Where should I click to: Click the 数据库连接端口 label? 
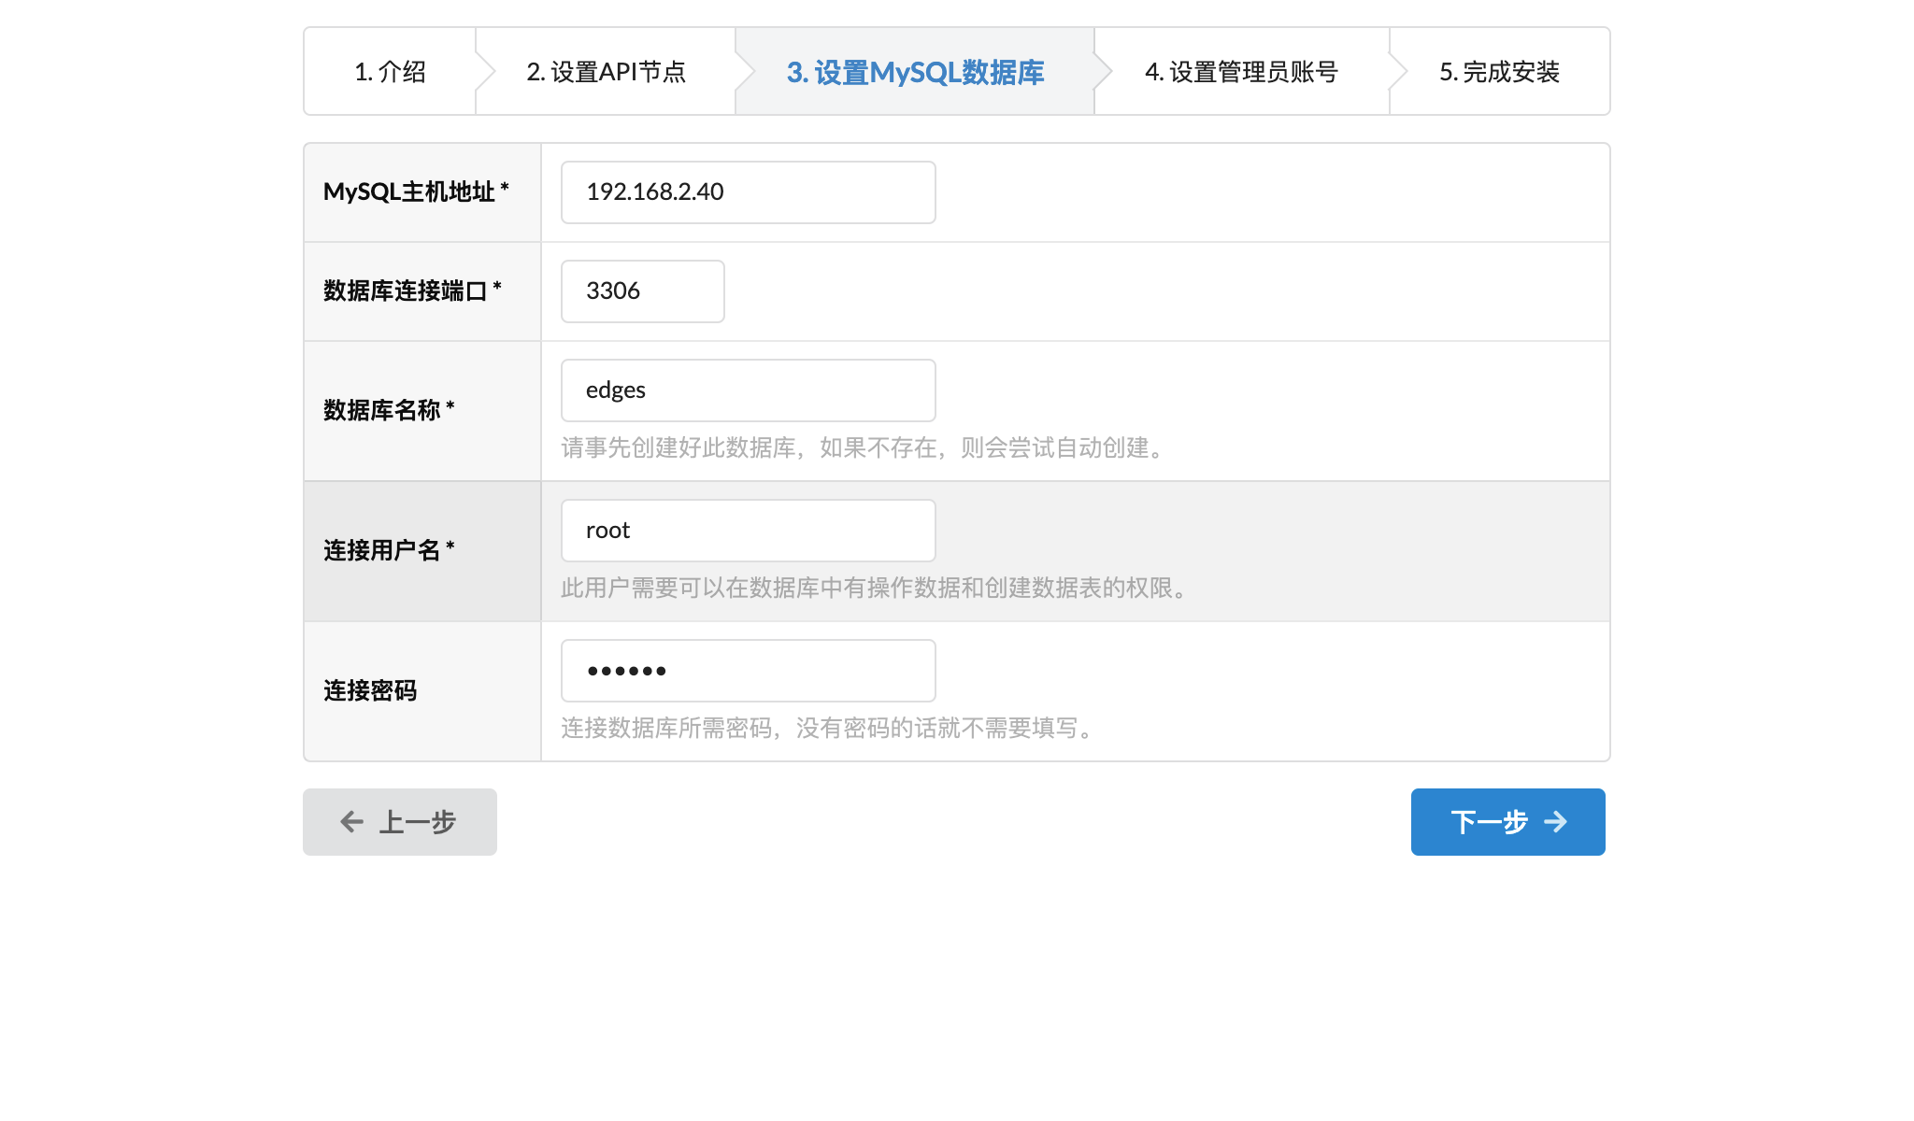point(412,291)
